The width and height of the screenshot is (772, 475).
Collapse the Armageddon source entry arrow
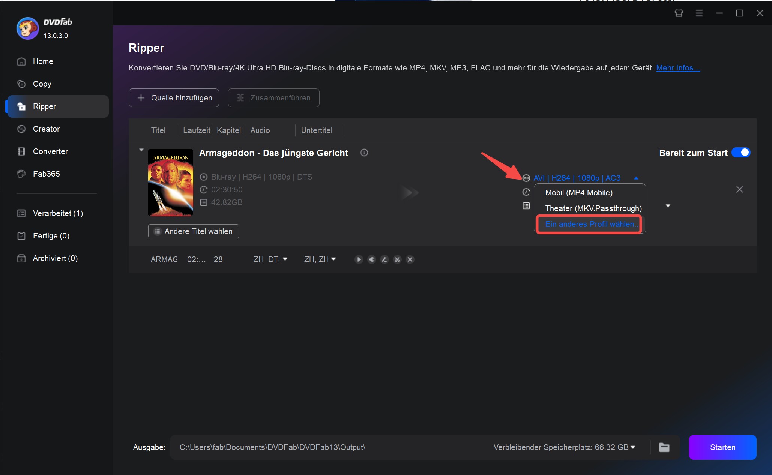tap(141, 150)
